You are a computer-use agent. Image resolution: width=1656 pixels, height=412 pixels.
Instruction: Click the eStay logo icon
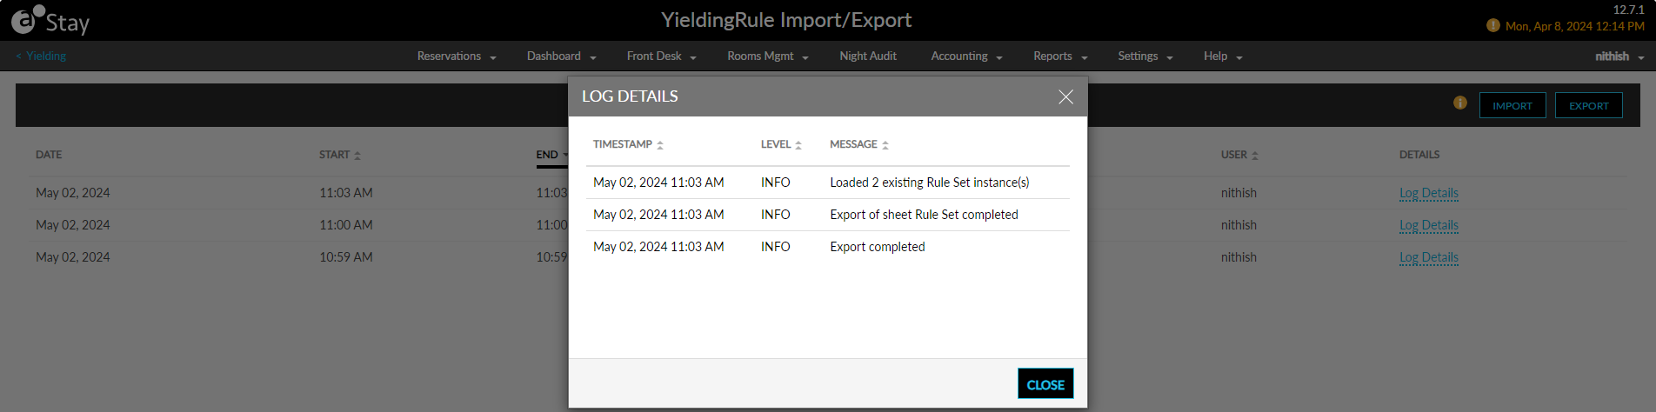click(28, 19)
